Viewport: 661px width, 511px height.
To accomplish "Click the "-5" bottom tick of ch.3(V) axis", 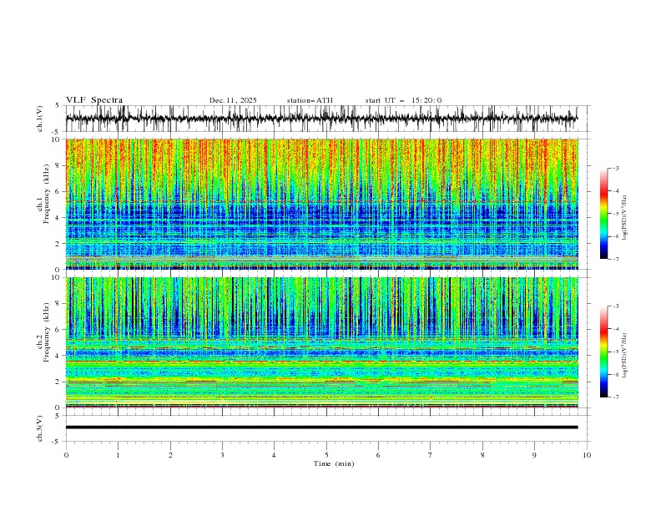I will point(57,442).
